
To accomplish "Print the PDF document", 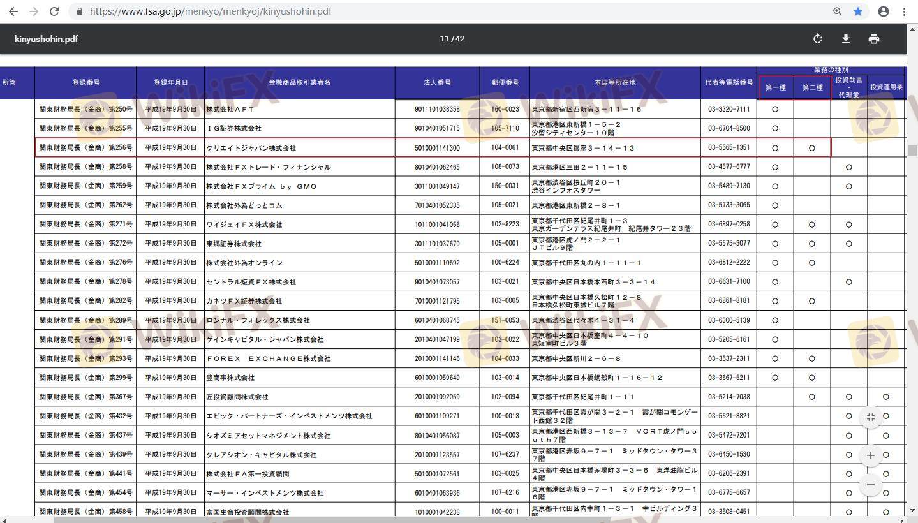I will click(x=874, y=39).
